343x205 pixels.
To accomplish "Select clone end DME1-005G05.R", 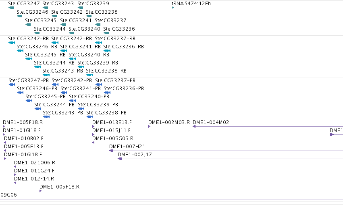I will coord(113,139).
